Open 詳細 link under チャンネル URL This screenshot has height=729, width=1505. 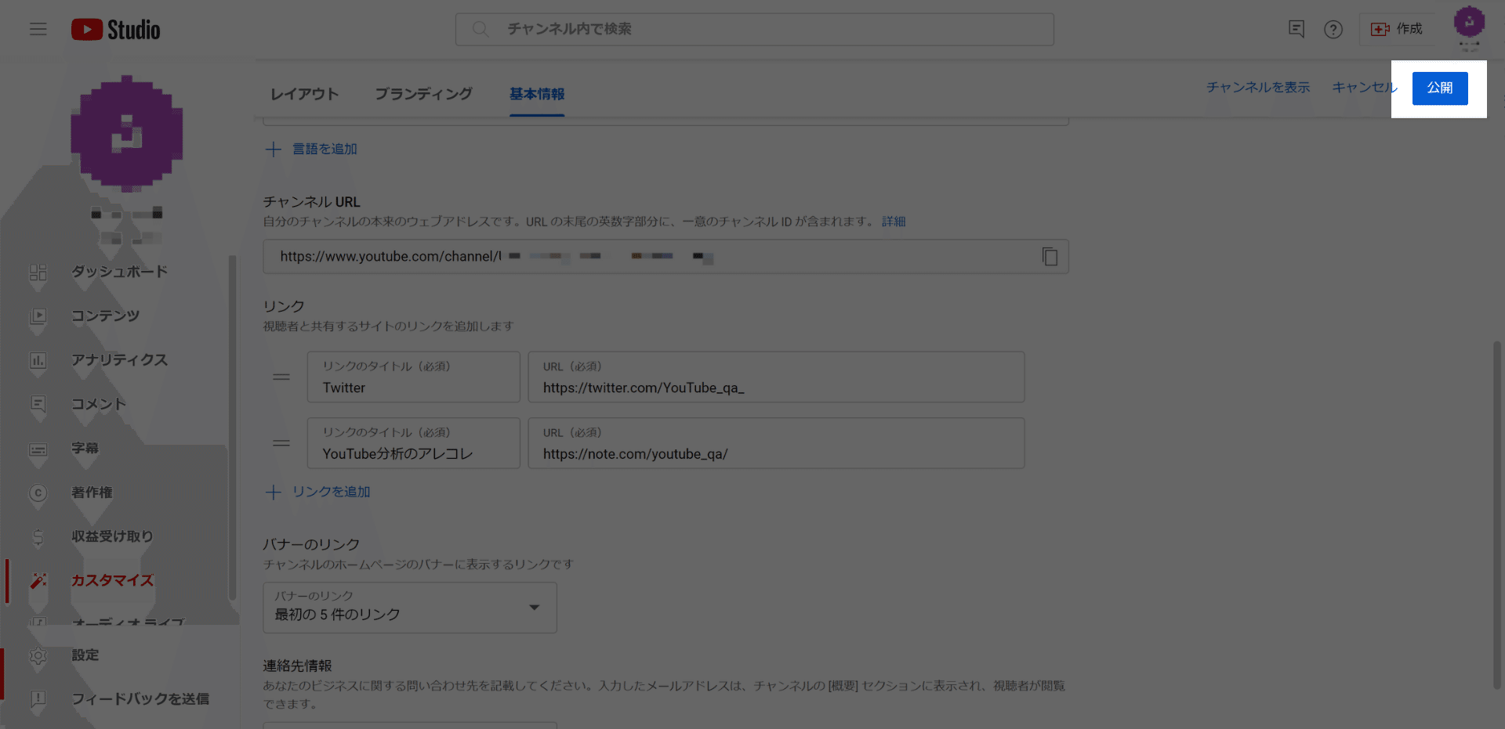pos(894,222)
